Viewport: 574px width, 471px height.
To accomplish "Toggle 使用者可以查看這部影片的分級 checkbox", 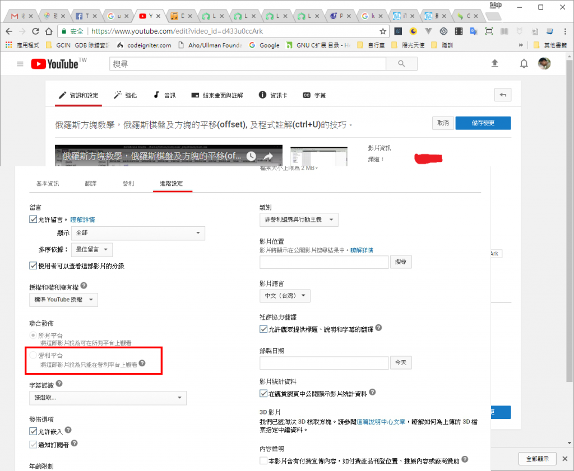I will tap(33, 265).
